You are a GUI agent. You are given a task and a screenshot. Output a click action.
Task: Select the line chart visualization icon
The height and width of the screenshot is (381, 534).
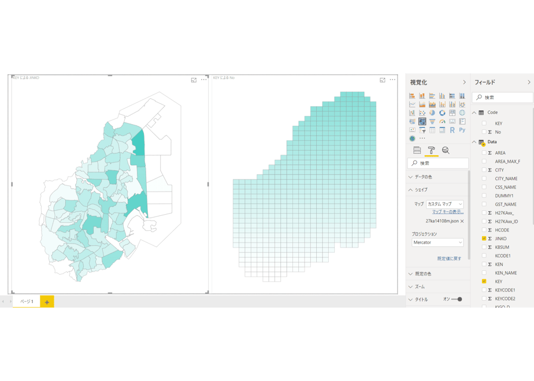[412, 104]
